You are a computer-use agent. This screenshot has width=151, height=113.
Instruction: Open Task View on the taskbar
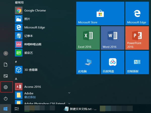click(x=17, y=109)
